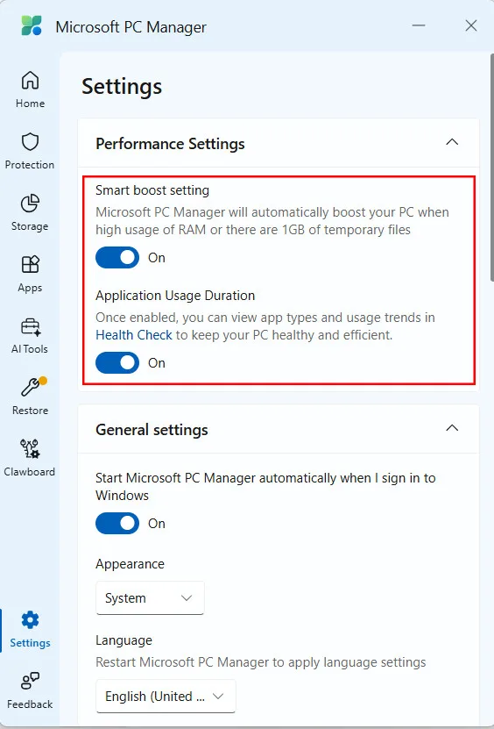Disable the Application Usage Duration toggle
This screenshot has width=494, height=729.
coord(117,362)
